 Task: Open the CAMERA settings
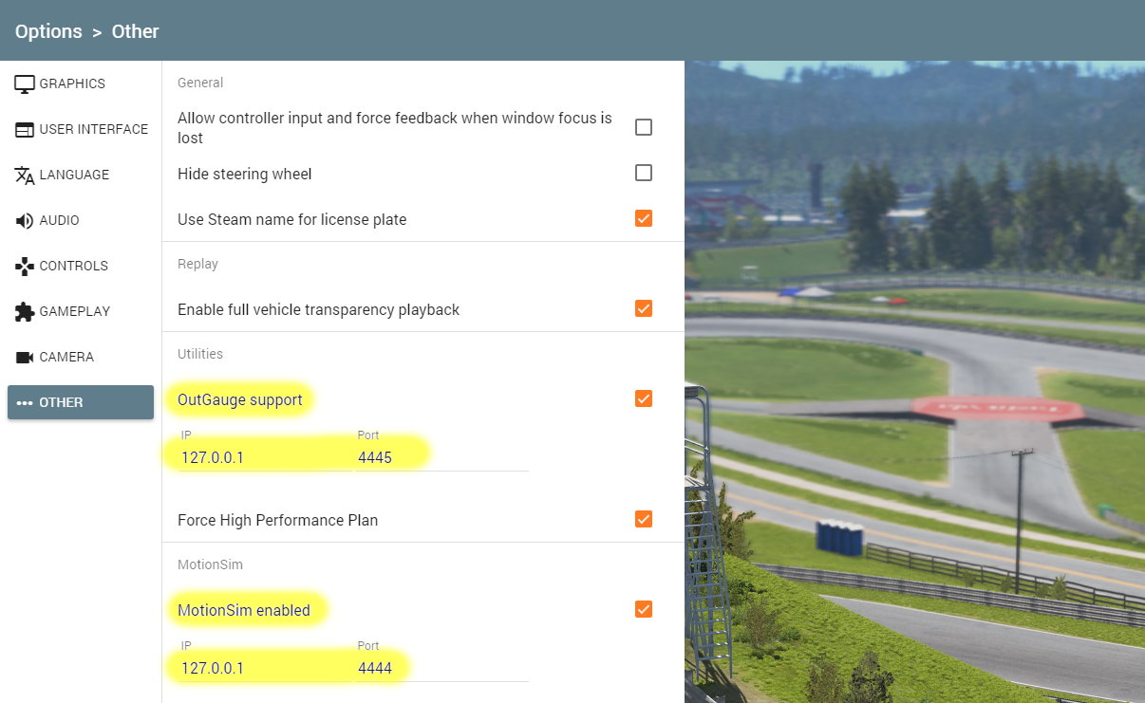(81, 357)
